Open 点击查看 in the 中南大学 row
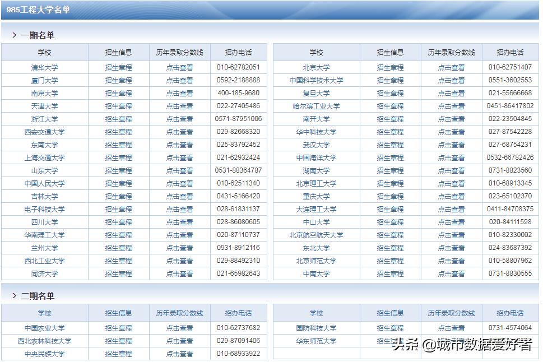 tap(452, 273)
